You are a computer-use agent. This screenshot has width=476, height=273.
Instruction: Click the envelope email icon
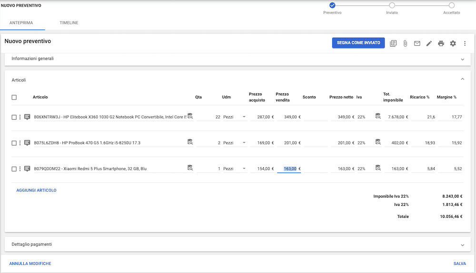point(417,43)
